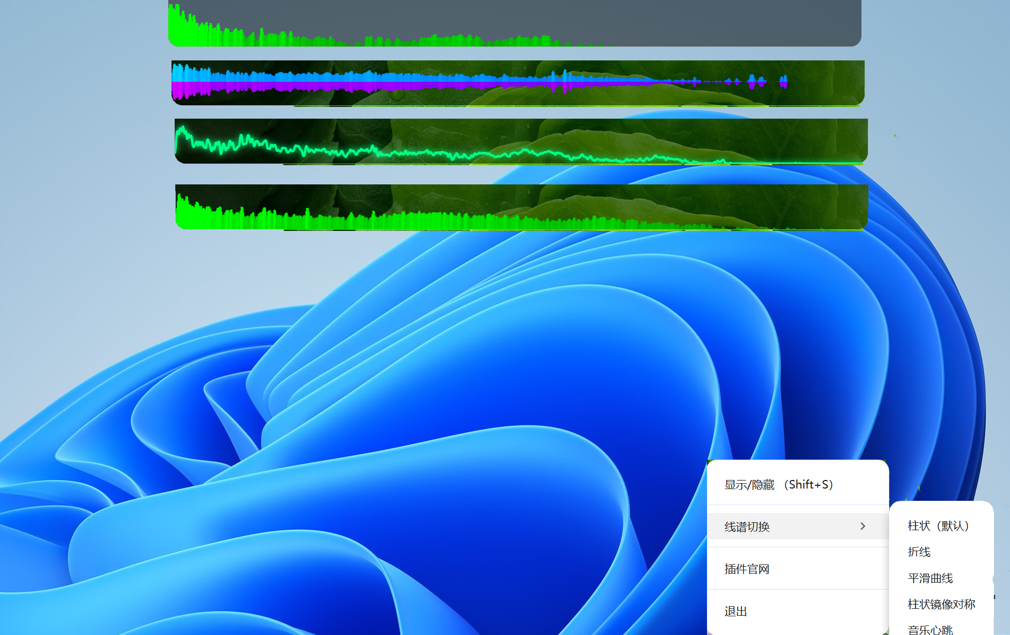This screenshot has height=635, width=1010.
Task: Pick the 柱状（默认） spectrum style
Action: coord(942,526)
